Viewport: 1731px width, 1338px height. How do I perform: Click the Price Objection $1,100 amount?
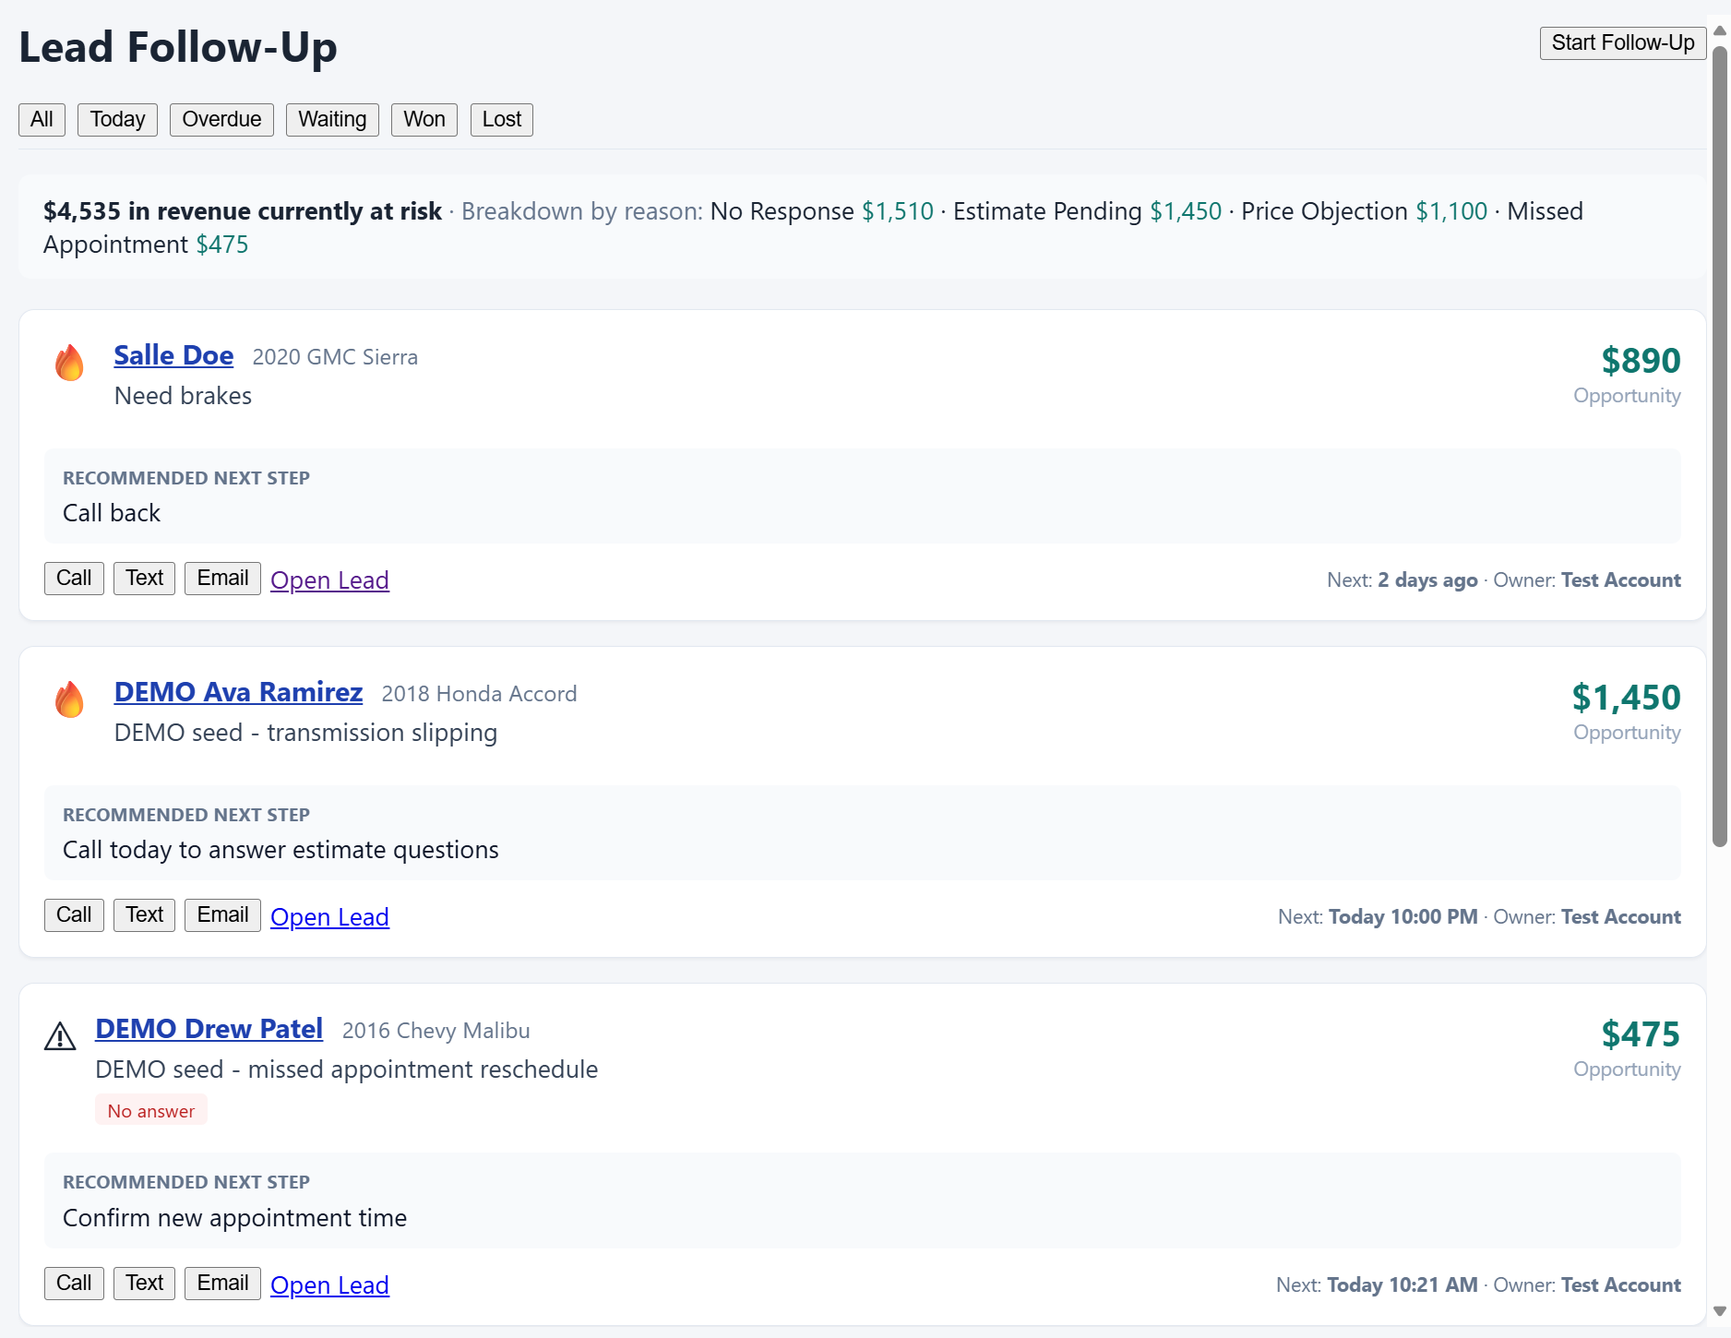click(1451, 211)
